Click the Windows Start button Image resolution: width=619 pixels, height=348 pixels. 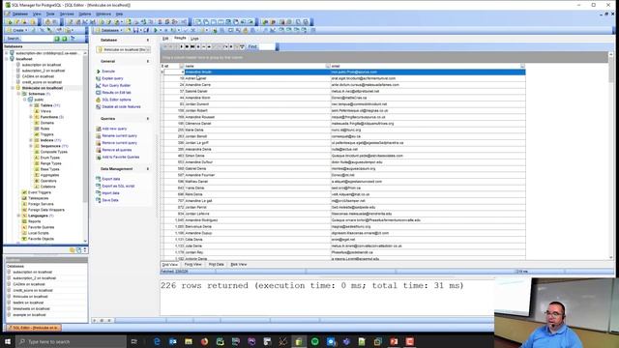[8, 341]
